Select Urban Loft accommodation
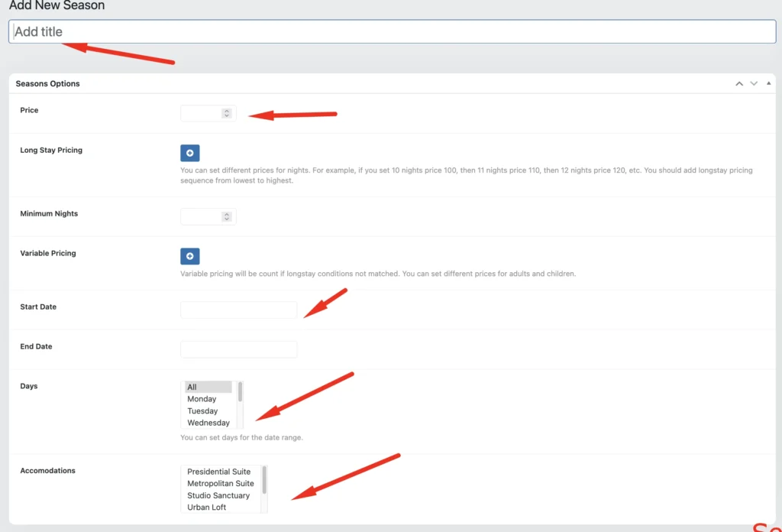Image resolution: width=782 pixels, height=532 pixels. point(221,508)
